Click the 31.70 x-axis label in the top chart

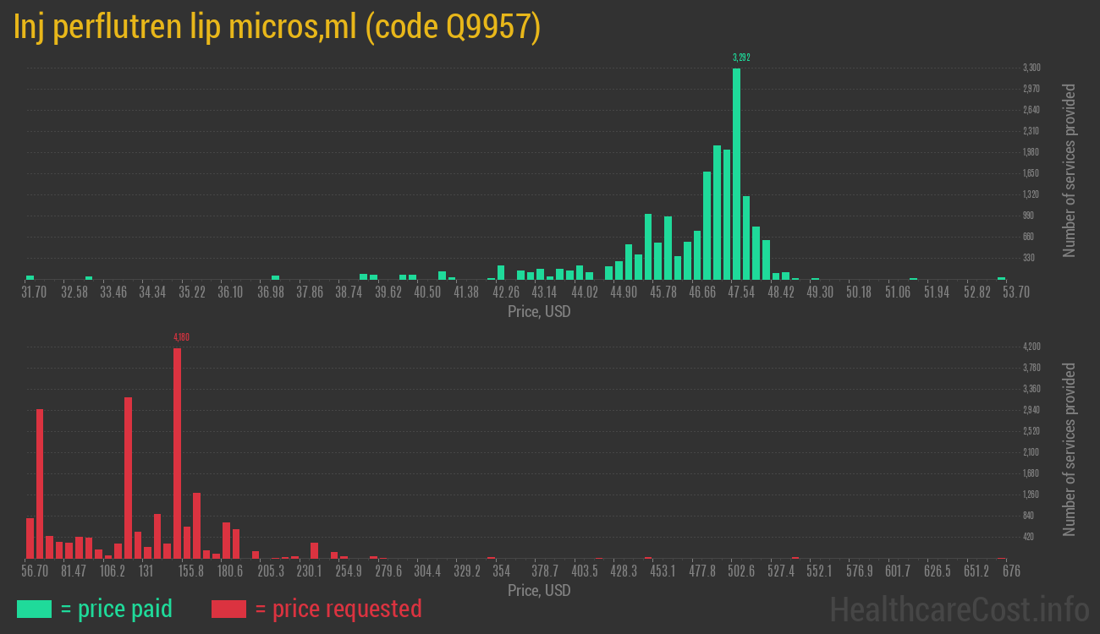click(x=34, y=292)
